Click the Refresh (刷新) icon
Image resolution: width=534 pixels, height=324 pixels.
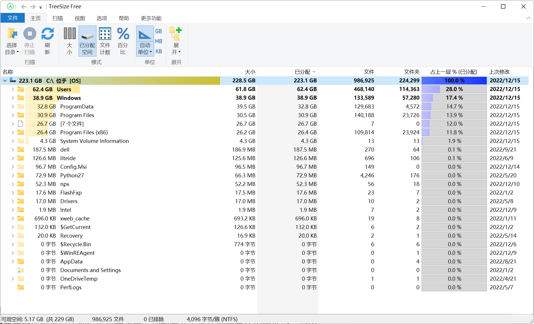coord(47,41)
